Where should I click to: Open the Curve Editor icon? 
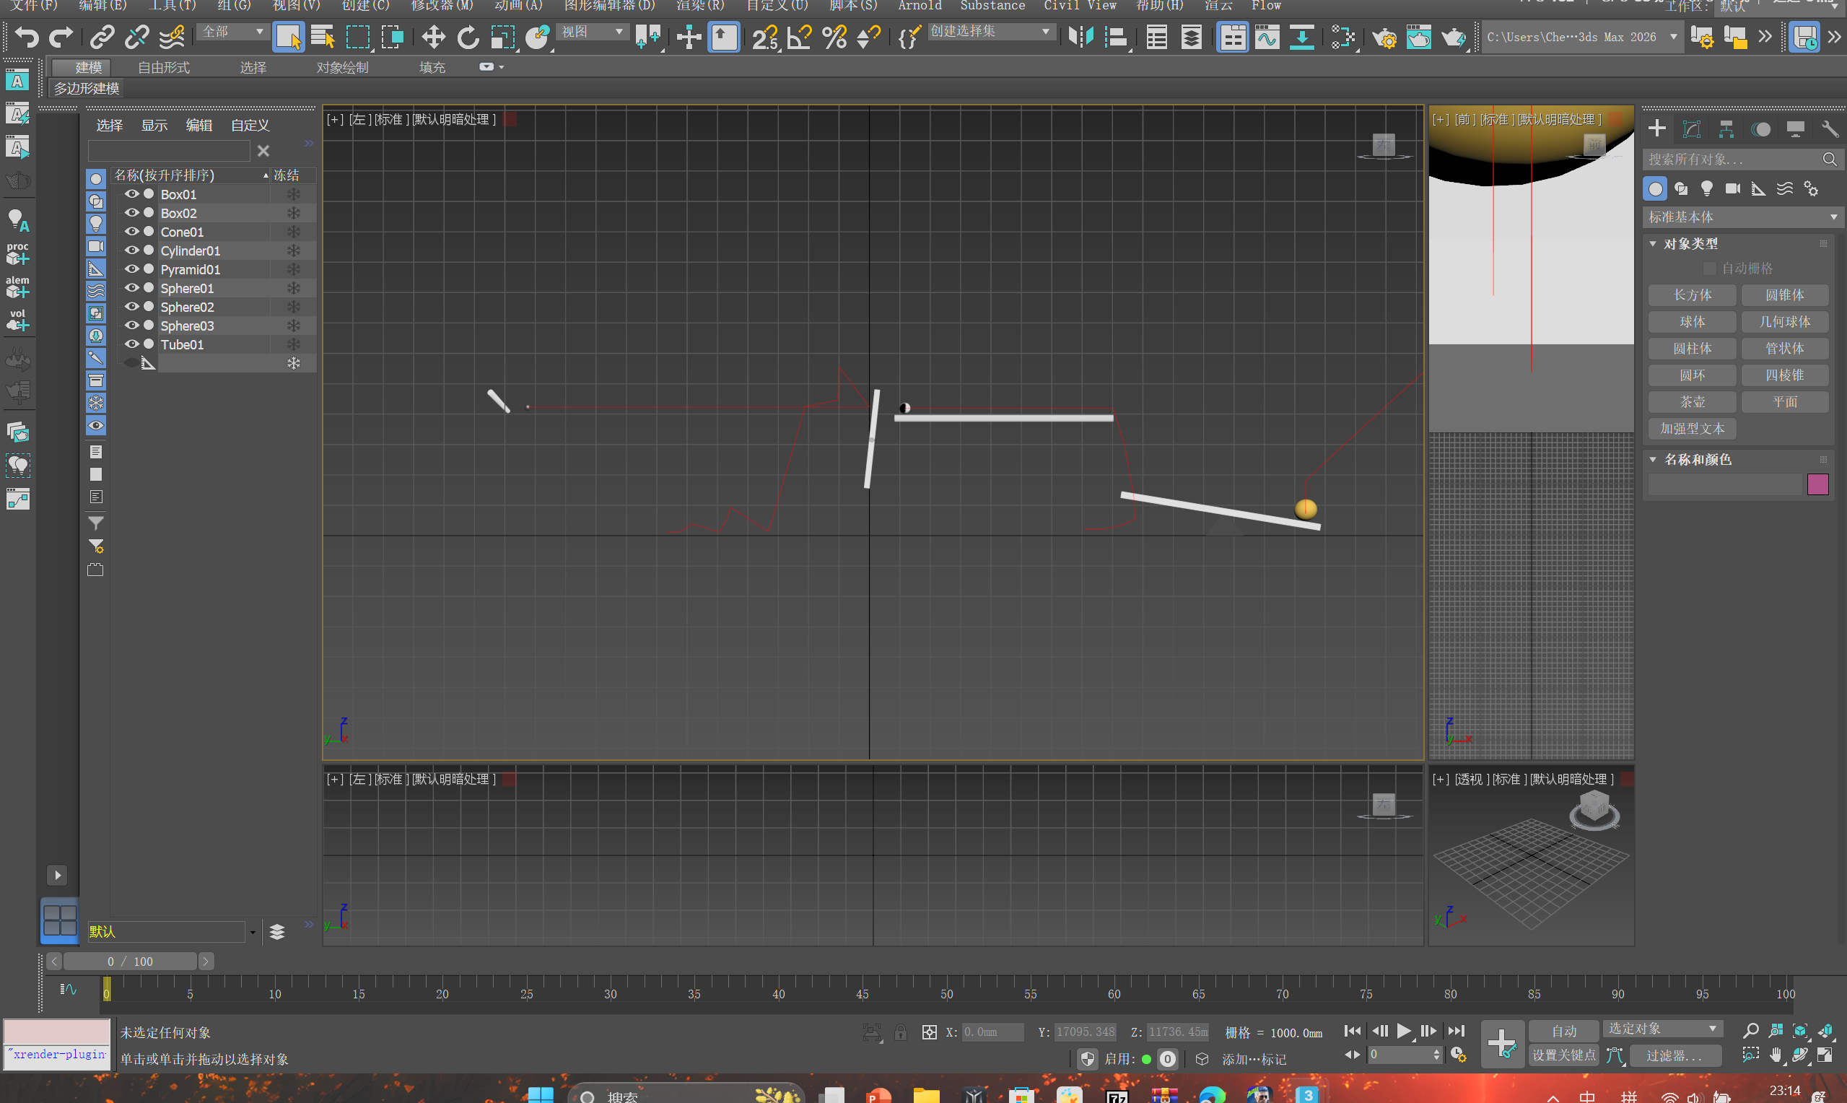pos(1267,36)
